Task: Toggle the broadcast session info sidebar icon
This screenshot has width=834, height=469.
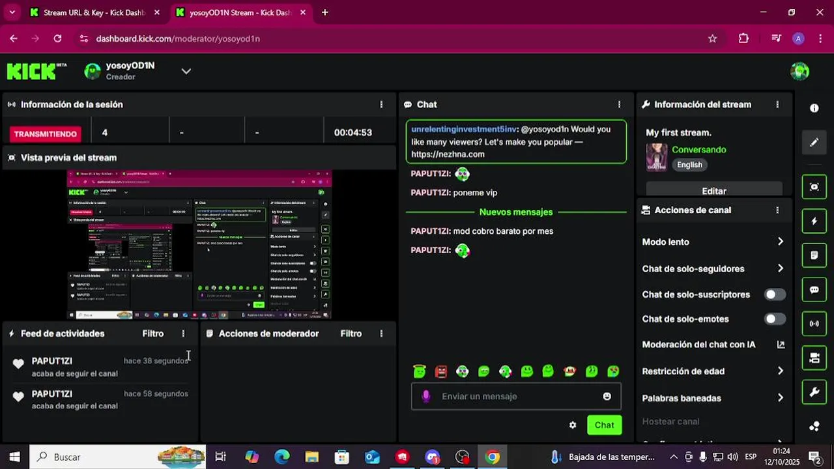Action: [814, 324]
